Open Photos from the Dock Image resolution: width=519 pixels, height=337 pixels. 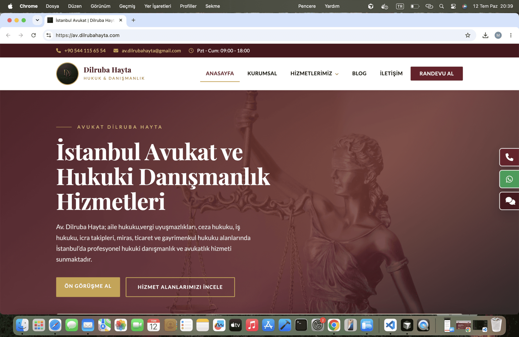click(121, 325)
